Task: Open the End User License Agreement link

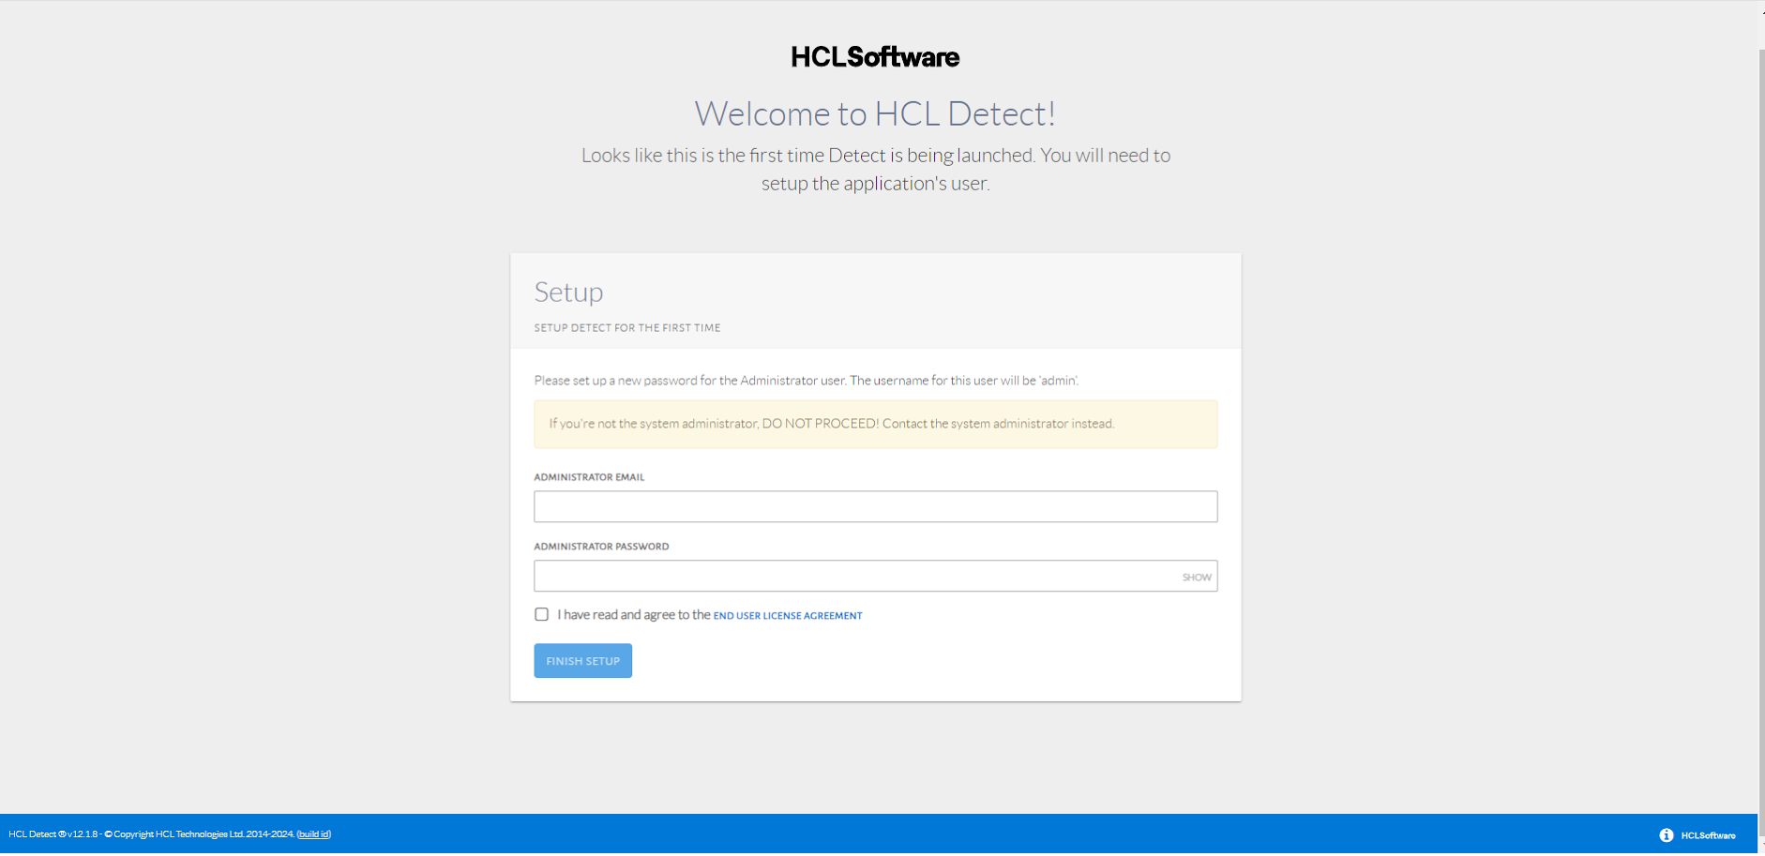Action: click(x=788, y=616)
